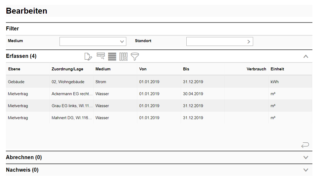Sort by the Bis column header
Image resolution: width=318 pixels, height=181 pixels.
click(186, 69)
